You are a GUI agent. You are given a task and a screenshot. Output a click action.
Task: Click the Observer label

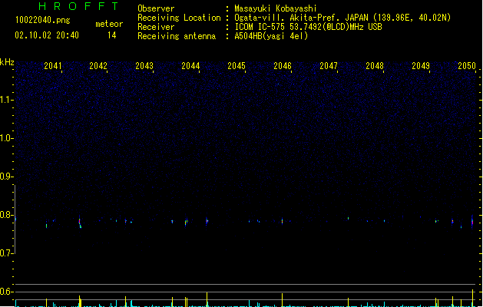[x=156, y=8]
